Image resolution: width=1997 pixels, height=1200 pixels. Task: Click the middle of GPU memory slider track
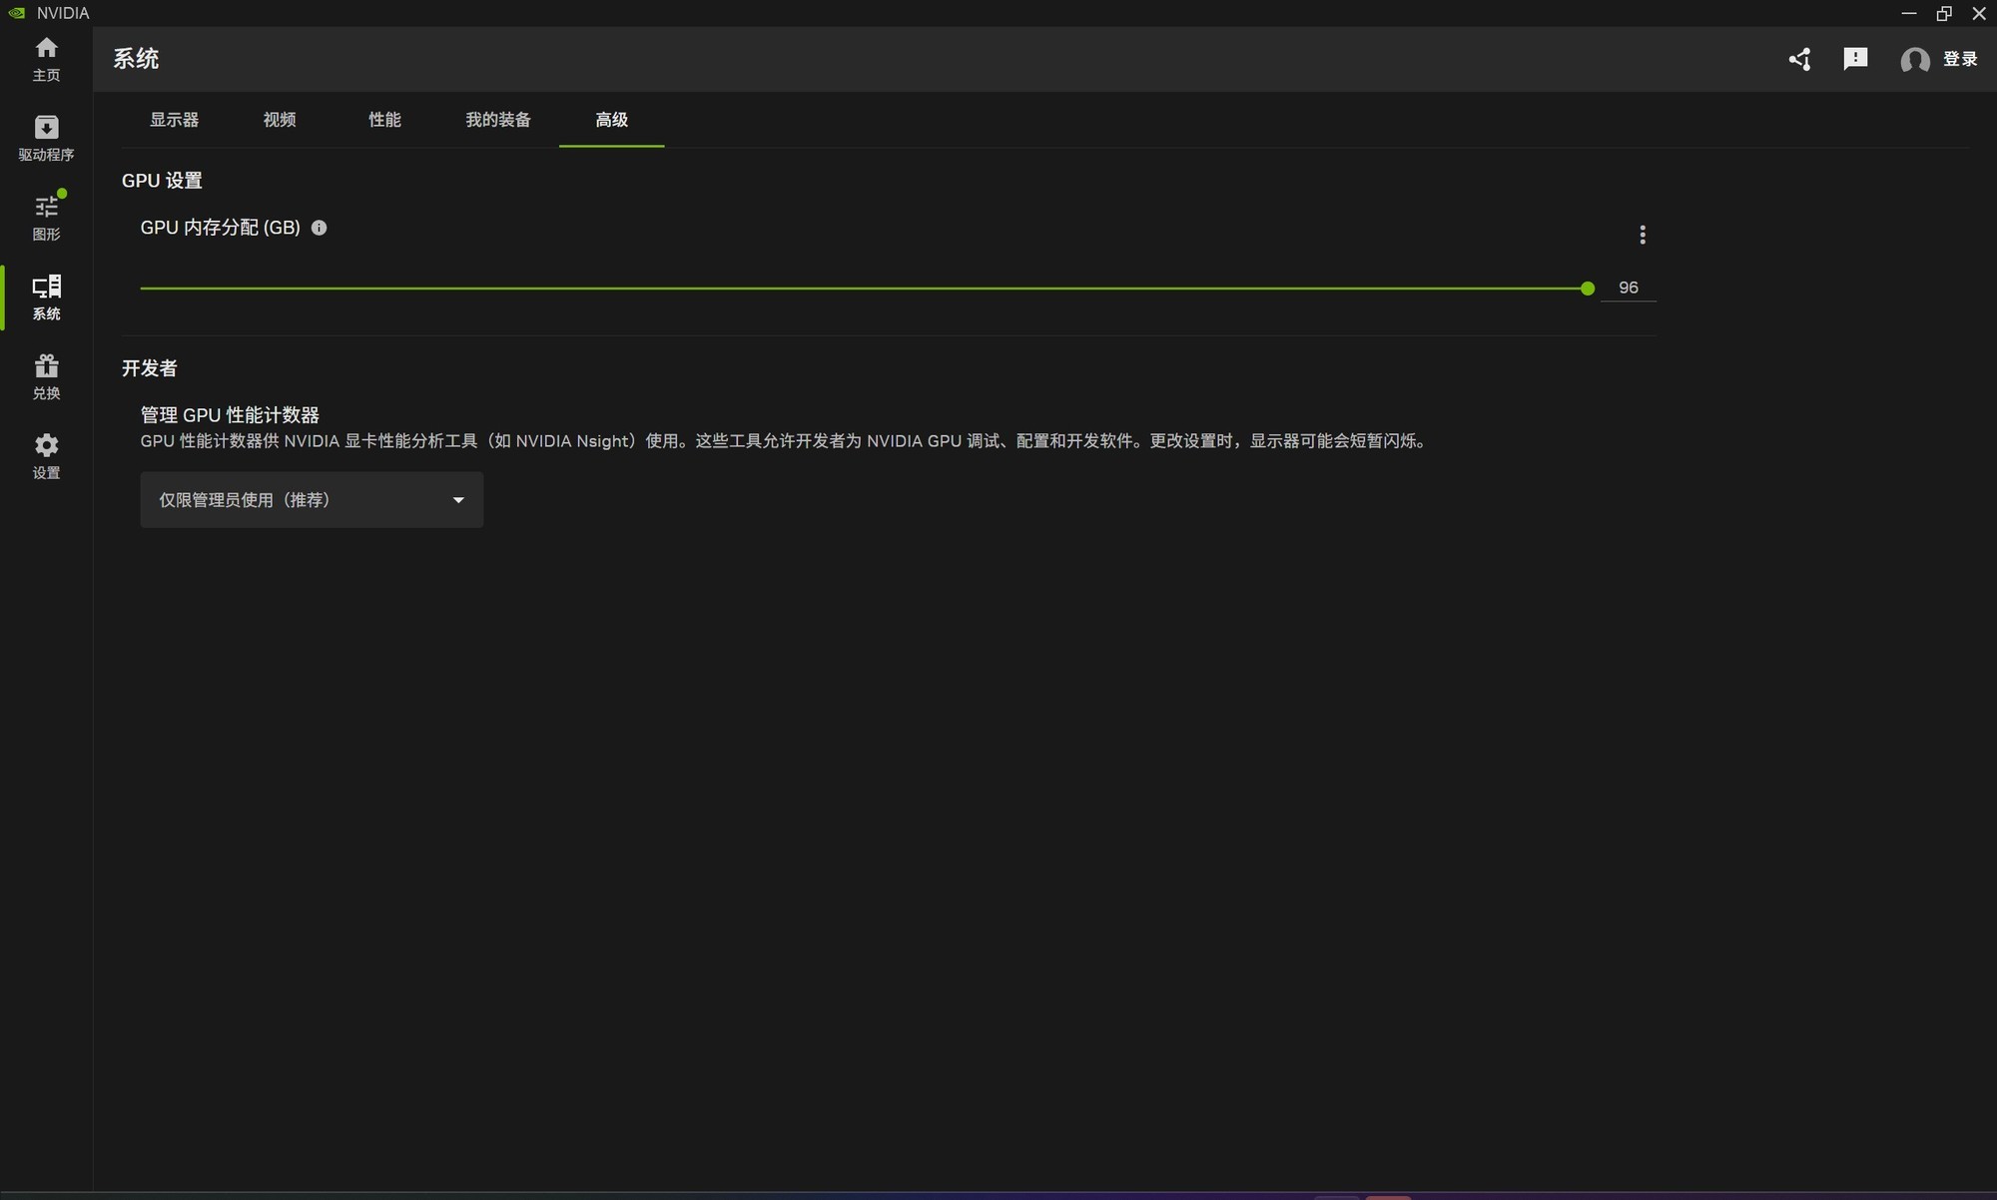click(864, 289)
